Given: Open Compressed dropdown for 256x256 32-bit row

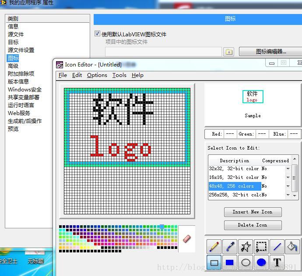Looking at the screenshot, I should (x=288, y=195).
